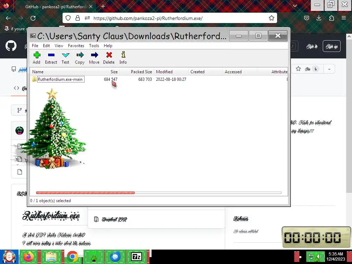Sort by the Size column header
The height and width of the screenshot is (264, 352).
click(102, 72)
